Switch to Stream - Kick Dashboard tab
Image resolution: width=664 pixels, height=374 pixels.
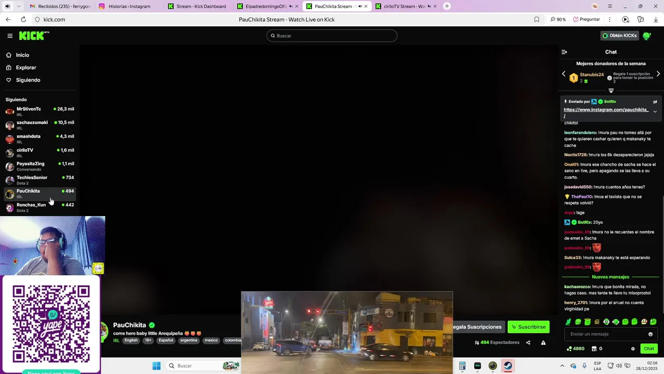(x=198, y=6)
